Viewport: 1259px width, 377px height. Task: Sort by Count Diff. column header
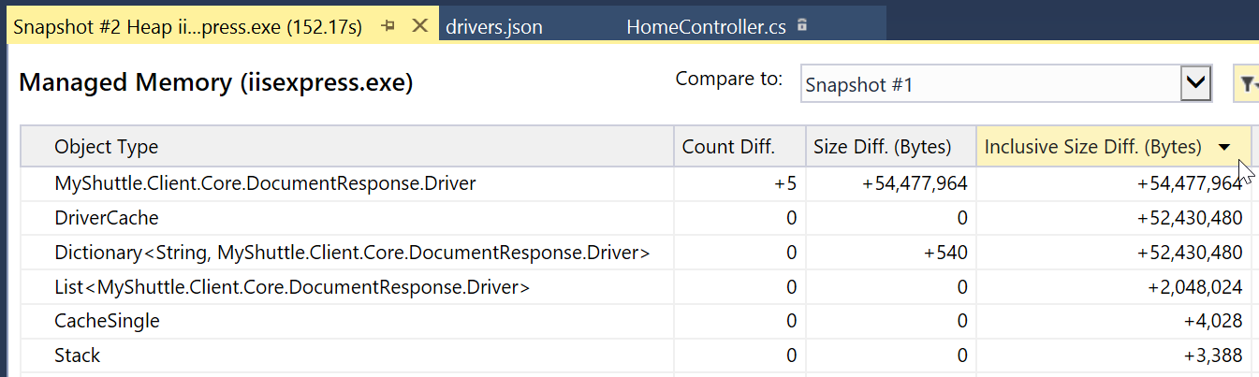[728, 147]
